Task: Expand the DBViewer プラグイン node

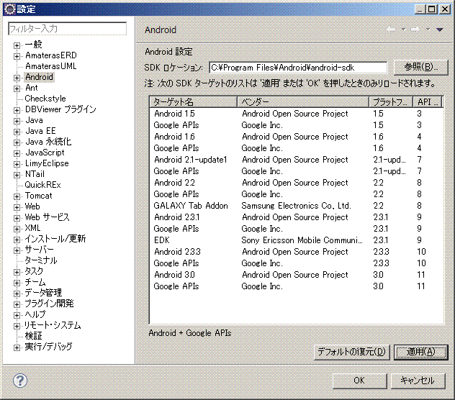Action: 17,110
